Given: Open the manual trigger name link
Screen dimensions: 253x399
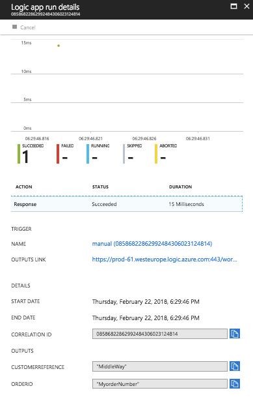Looking at the screenshot, I should click(x=152, y=244).
